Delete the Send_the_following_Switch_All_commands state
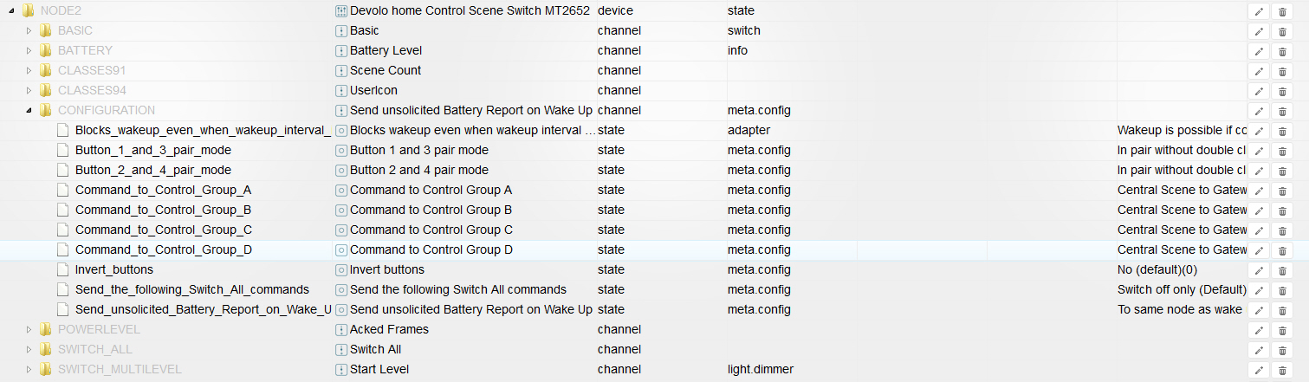The image size is (1309, 382). (1282, 290)
